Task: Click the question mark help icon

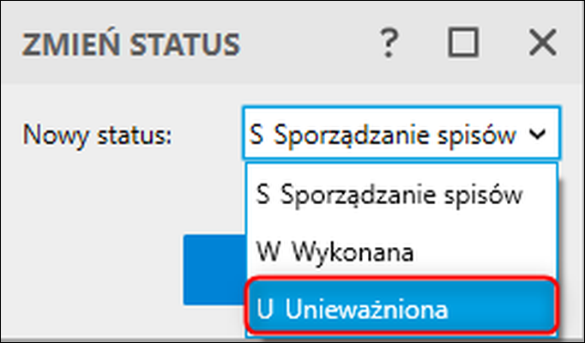Action: pos(390,43)
